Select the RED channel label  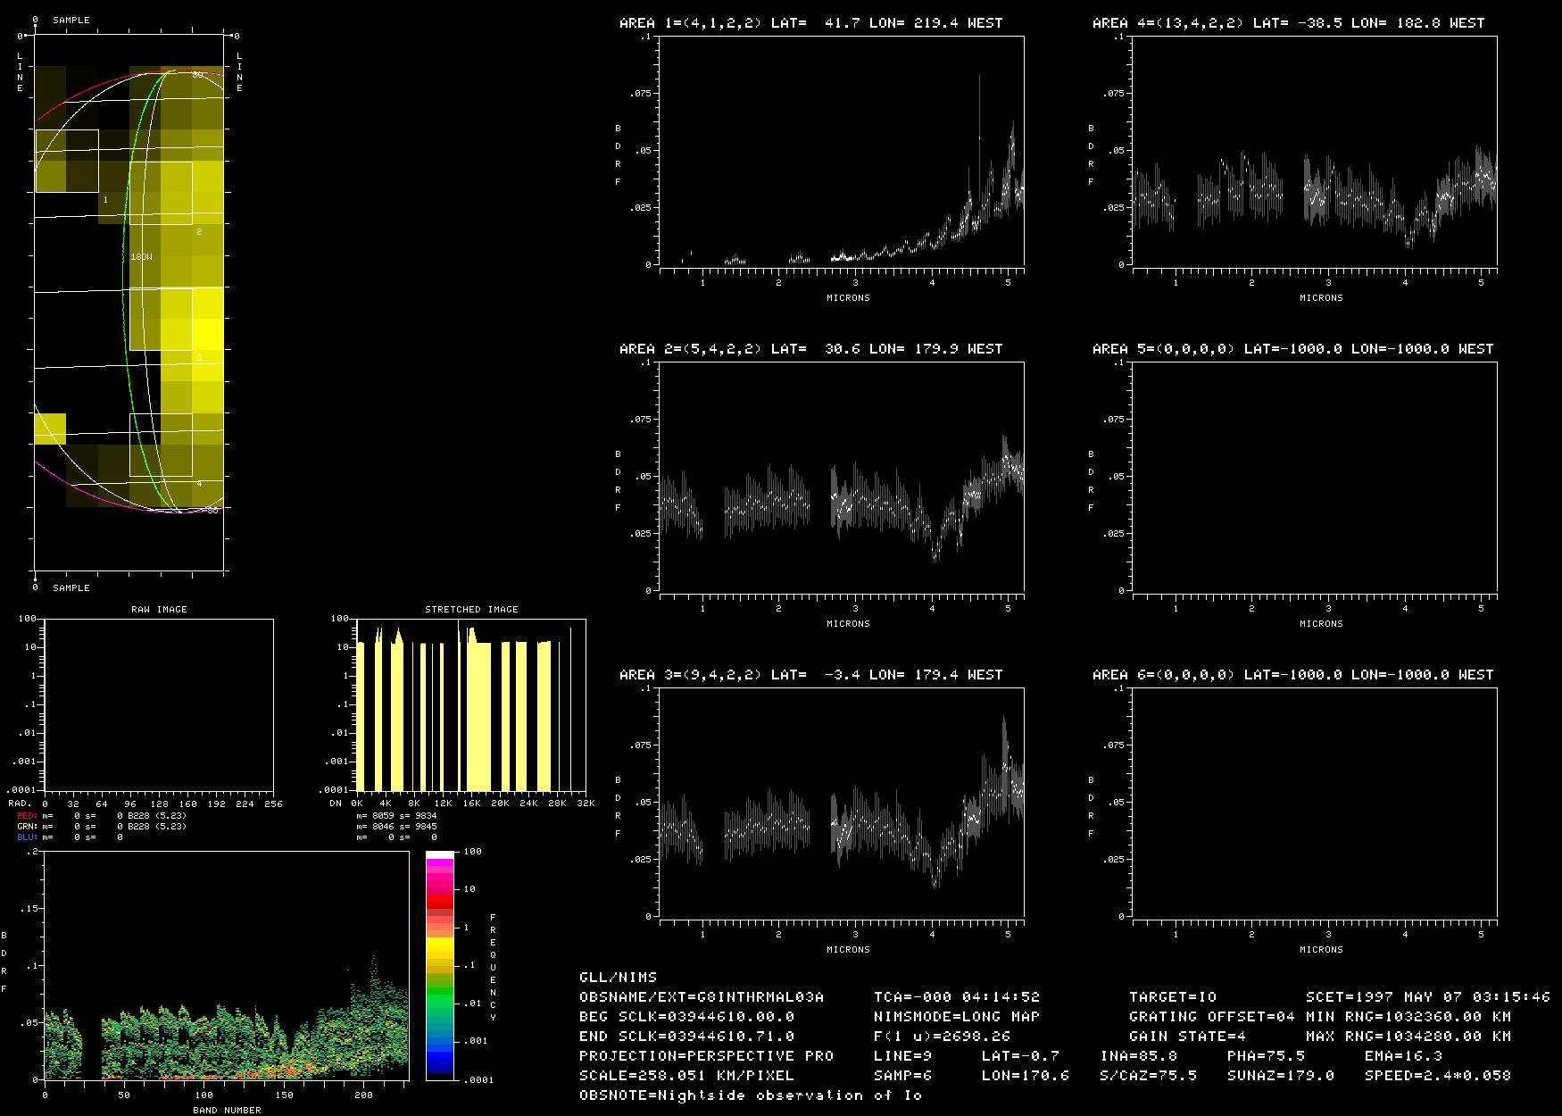(x=29, y=816)
